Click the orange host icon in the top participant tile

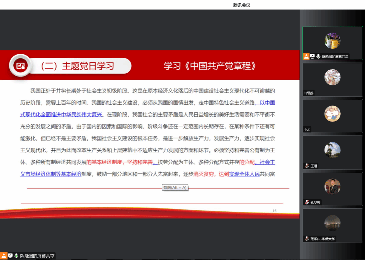click(x=306, y=56)
